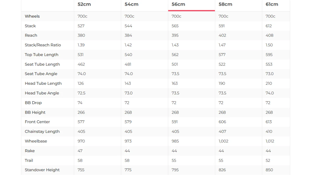Select the 61cm size column header
The height and width of the screenshot is (175, 310).
pos(272,4)
